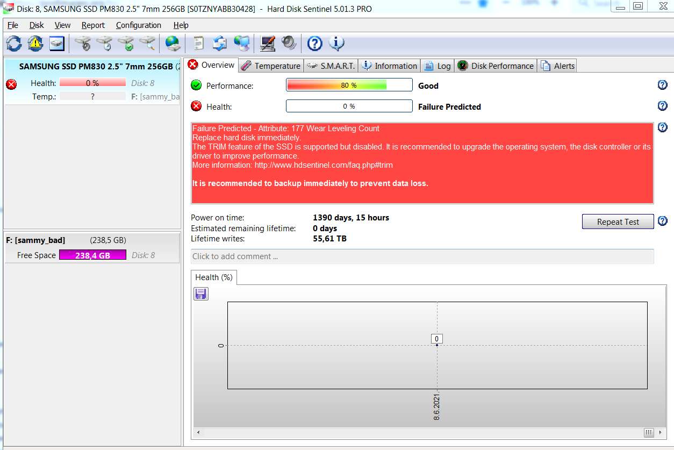Viewport: 674px width, 450px height.
Task: Click the floppy save icon above graph
Action: point(201,294)
